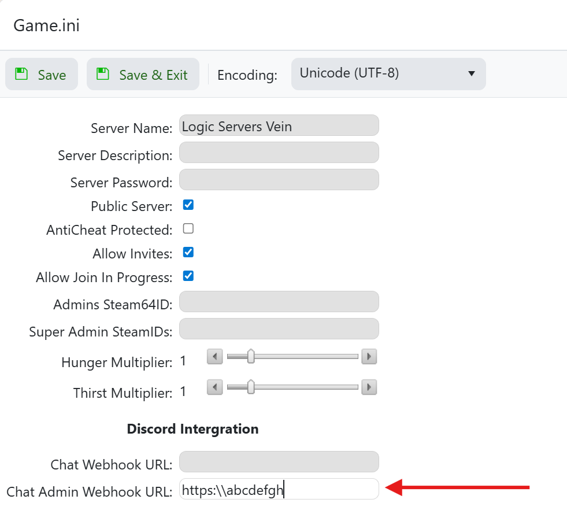Image resolution: width=567 pixels, height=529 pixels.
Task: Focus the Server Name text field
Action: tap(279, 125)
